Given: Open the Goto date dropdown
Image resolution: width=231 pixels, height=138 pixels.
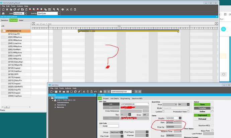Looking at the screenshot, I should (25, 13).
